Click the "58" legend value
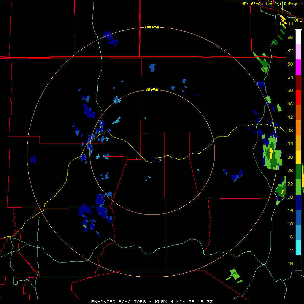This screenshot has height=304, width=304. [x=290, y=64]
